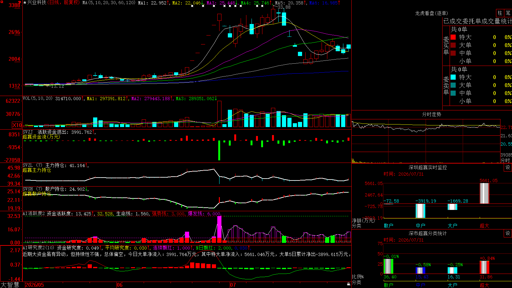Viewport: 512px width, 288px height.
Task: Click the 超大 category label in 深市超赢分类统计
Action: click(x=484, y=285)
